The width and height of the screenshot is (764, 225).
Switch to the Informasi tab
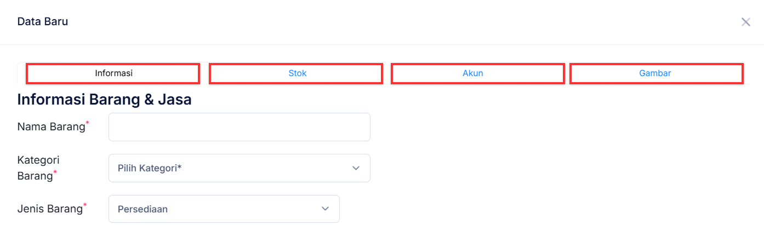(x=113, y=73)
